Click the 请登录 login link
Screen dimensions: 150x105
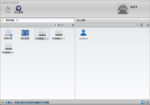click(134, 7)
